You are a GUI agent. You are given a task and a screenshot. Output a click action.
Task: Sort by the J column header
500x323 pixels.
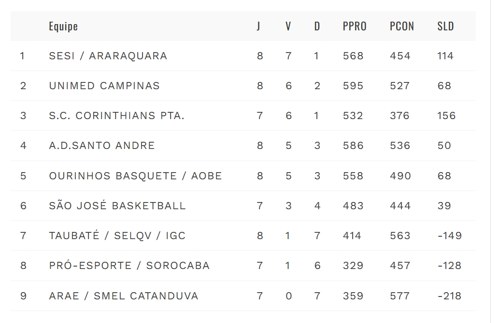point(258,26)
